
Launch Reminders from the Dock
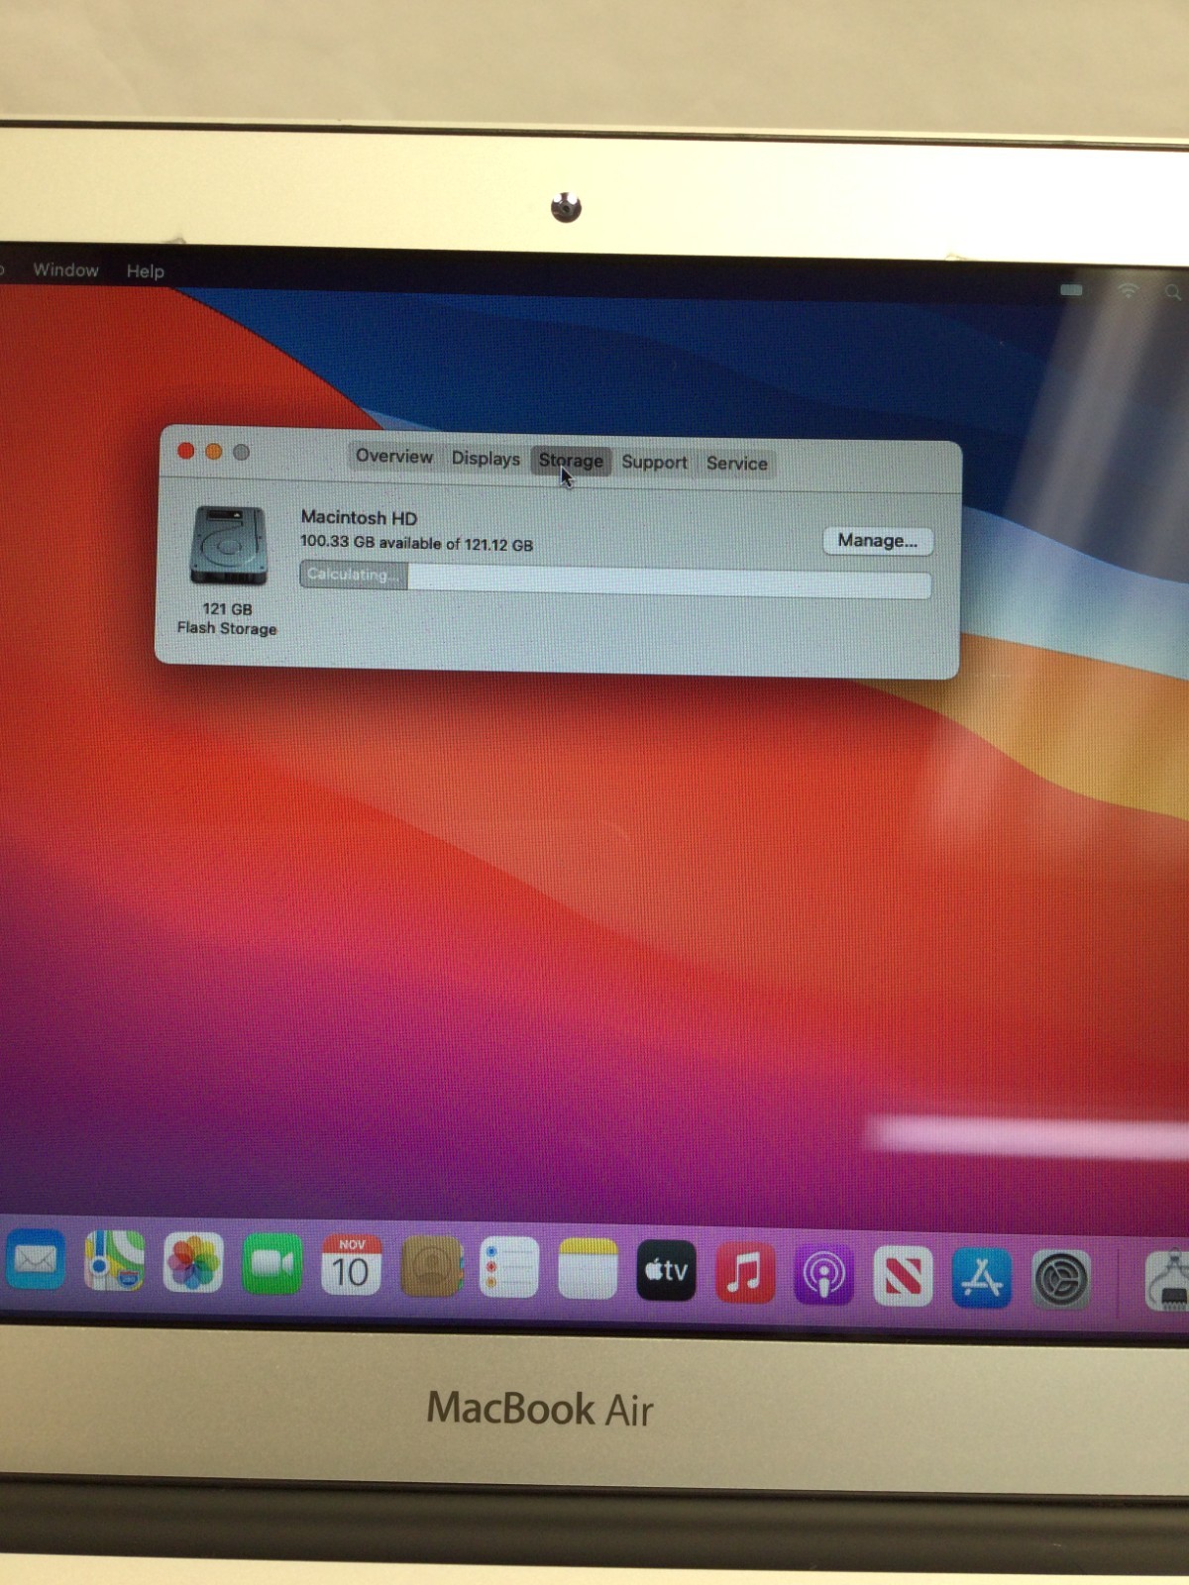tap(509, 1267)
